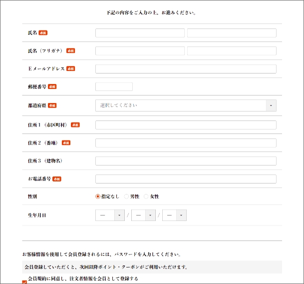This screenshot has width=304, height=284.
Task: Click the Eメールアドレス input field
Action: click(x=186, y=69)
